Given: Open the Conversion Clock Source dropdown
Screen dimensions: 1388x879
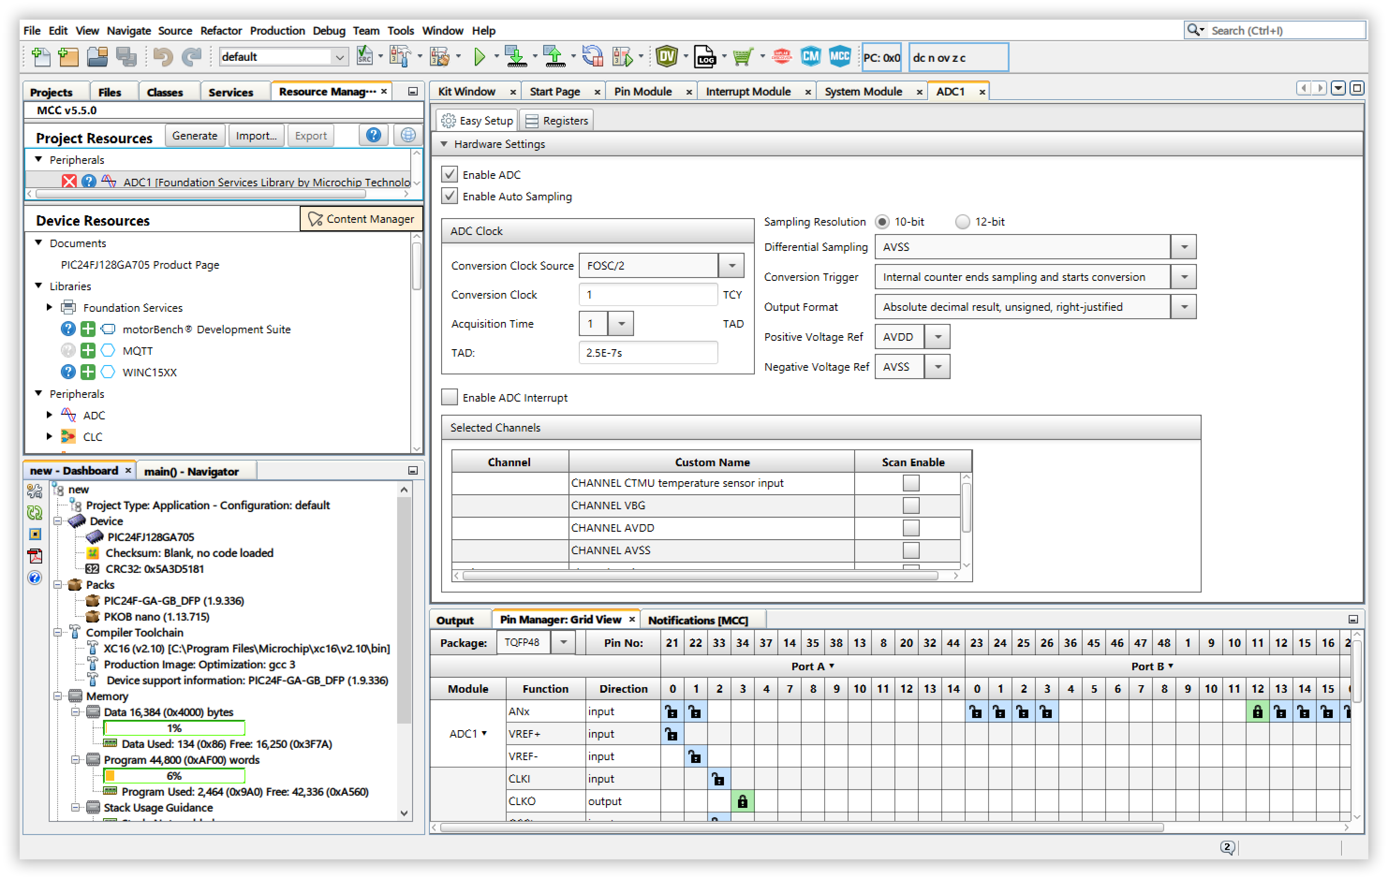Looking at the screenshot, I should click(x=731, y=265).
